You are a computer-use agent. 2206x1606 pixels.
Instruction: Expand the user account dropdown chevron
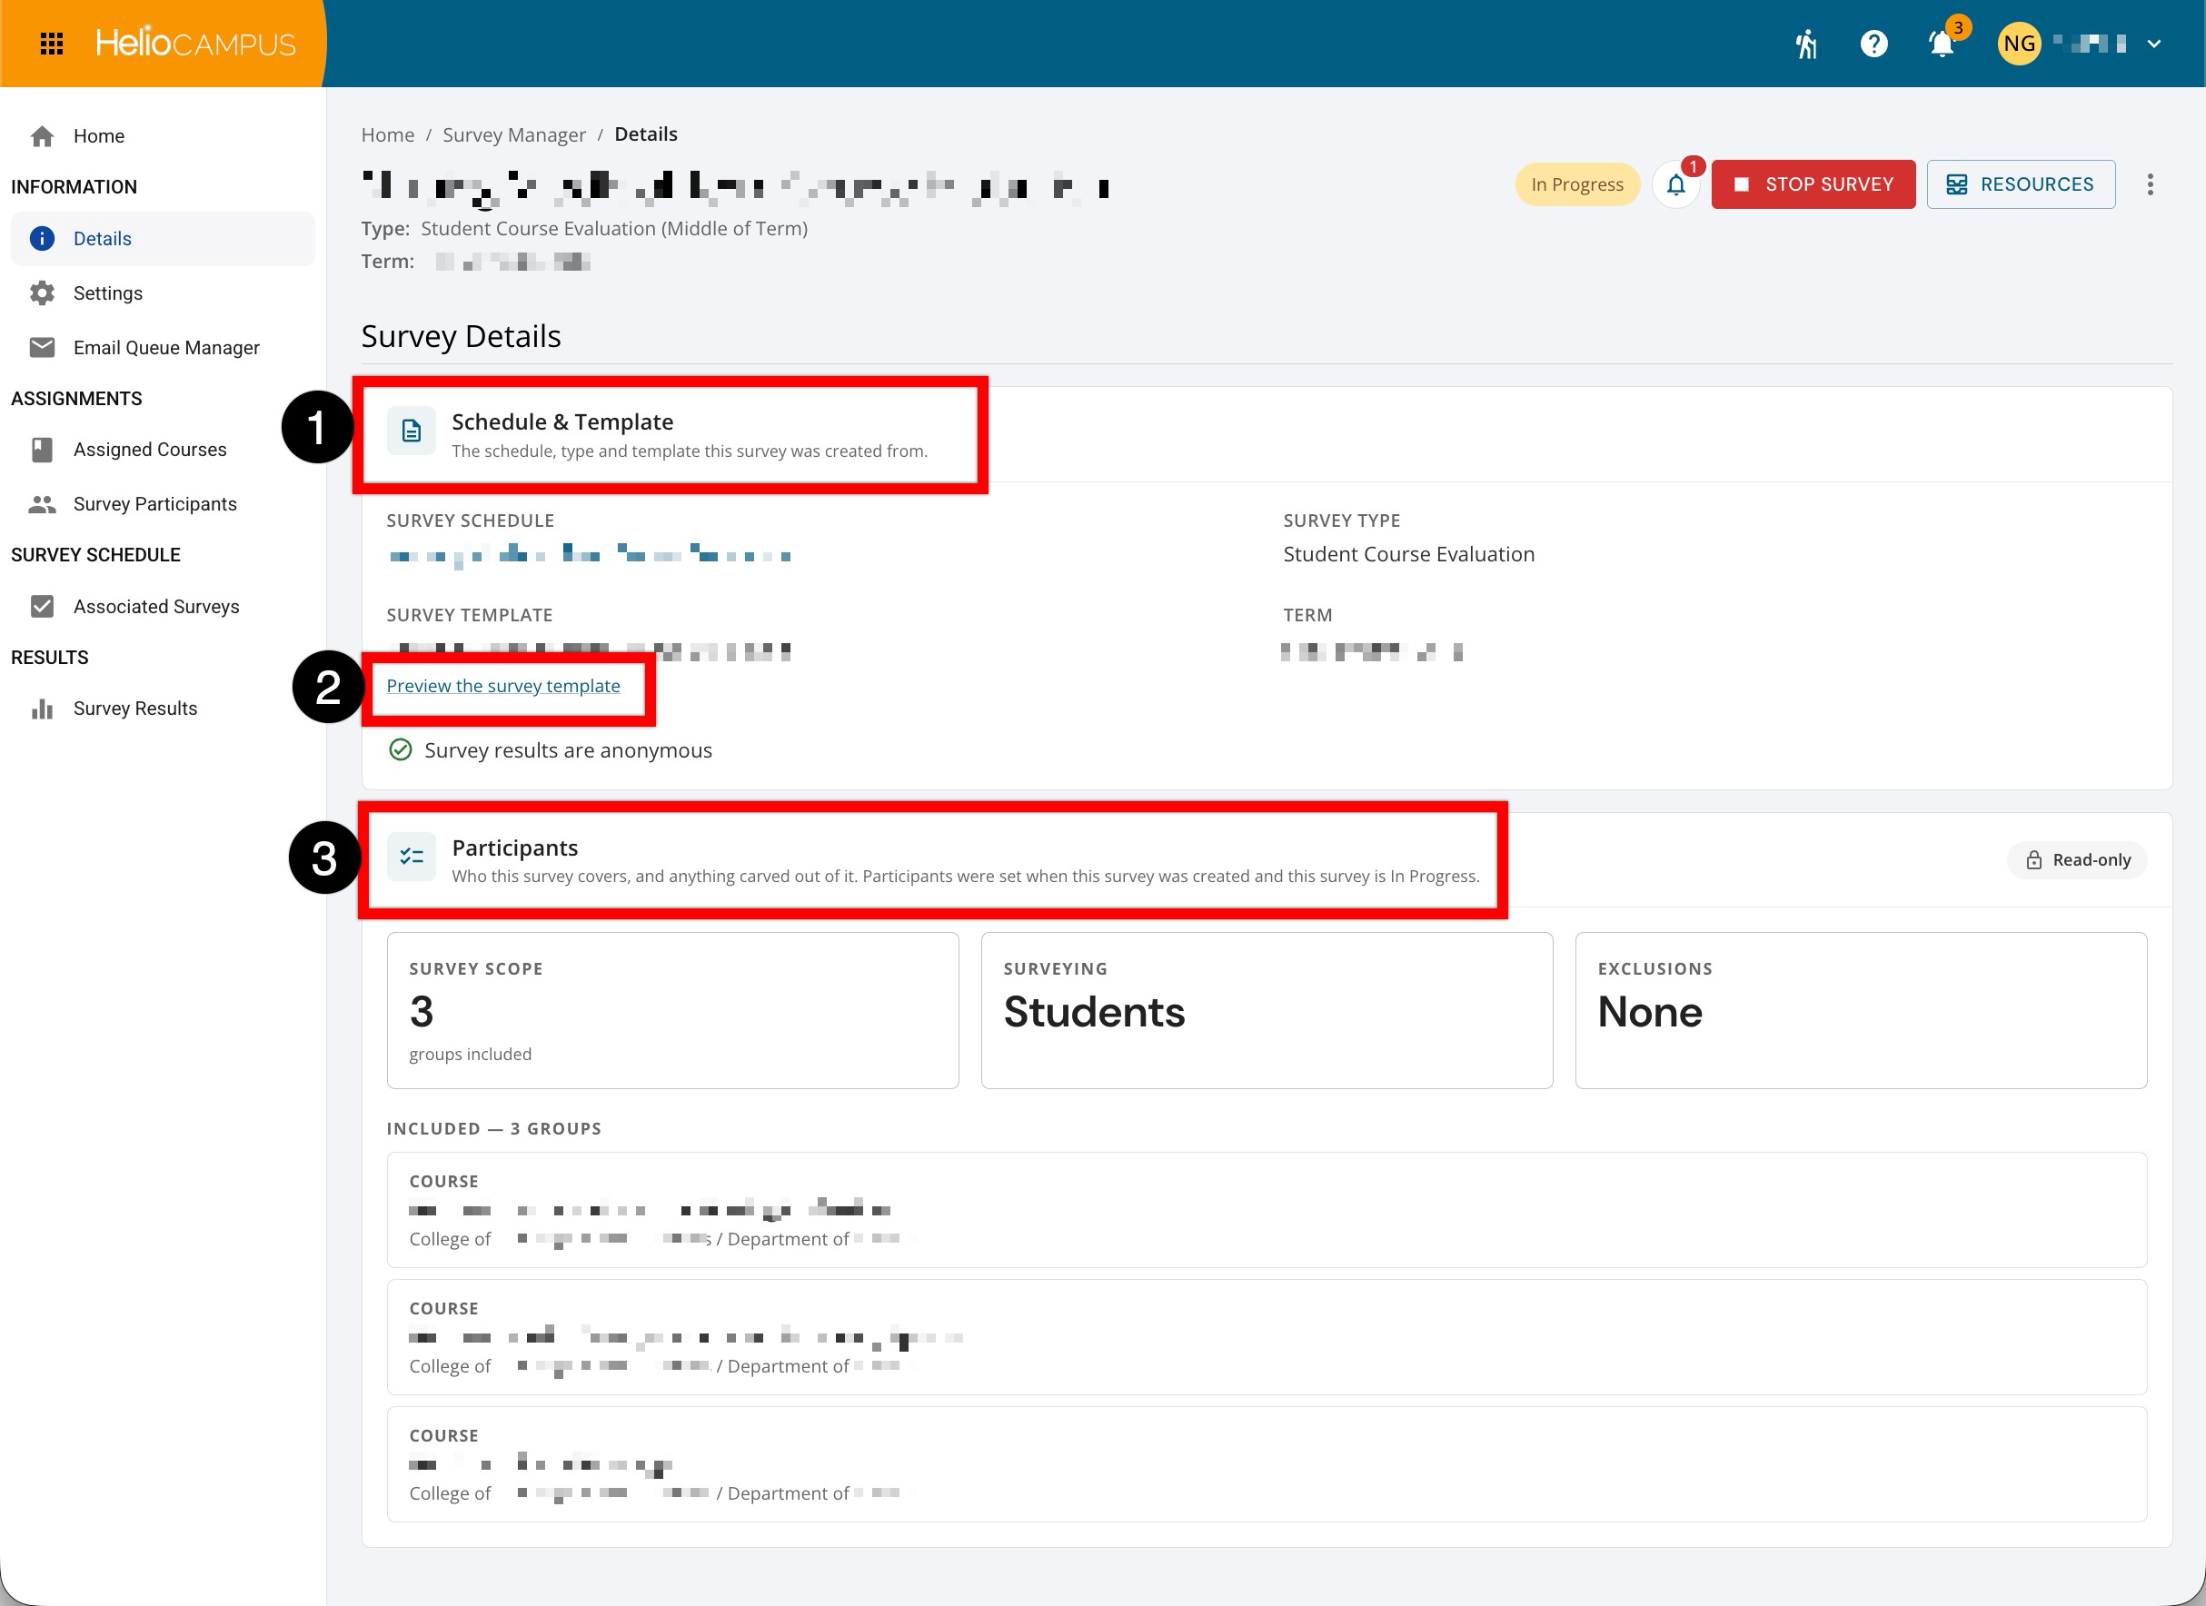pos(2153,44)
